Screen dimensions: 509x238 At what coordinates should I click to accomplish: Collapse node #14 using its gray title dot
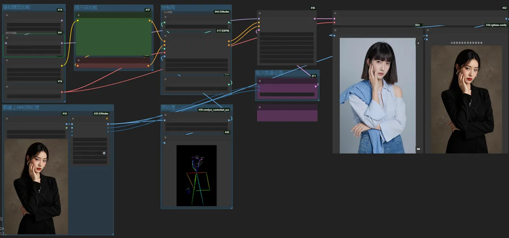(x=7, y=15)
